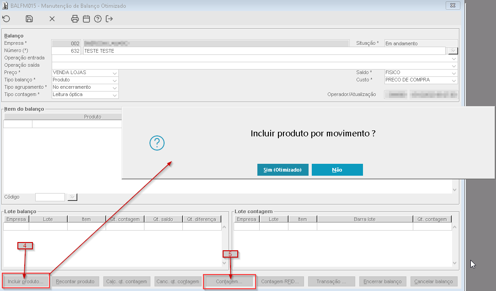Click Qt. contagem header in Lote contagem

tap(432, 219)
